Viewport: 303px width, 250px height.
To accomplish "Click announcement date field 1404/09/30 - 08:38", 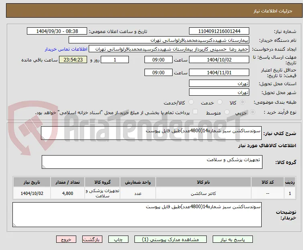I will pos(57,31).
